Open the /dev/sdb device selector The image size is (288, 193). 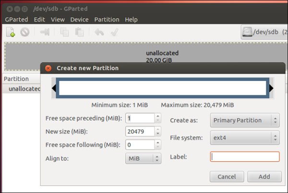[x=264, y=32]
